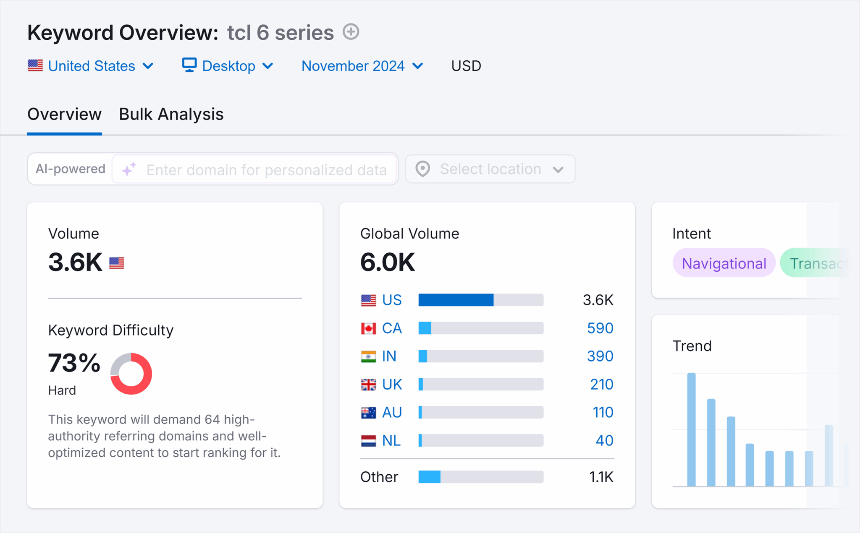Click the 110 volume value for AU
Image resolution: width=860 pixels, height=533 pixels.
[603, 412]
